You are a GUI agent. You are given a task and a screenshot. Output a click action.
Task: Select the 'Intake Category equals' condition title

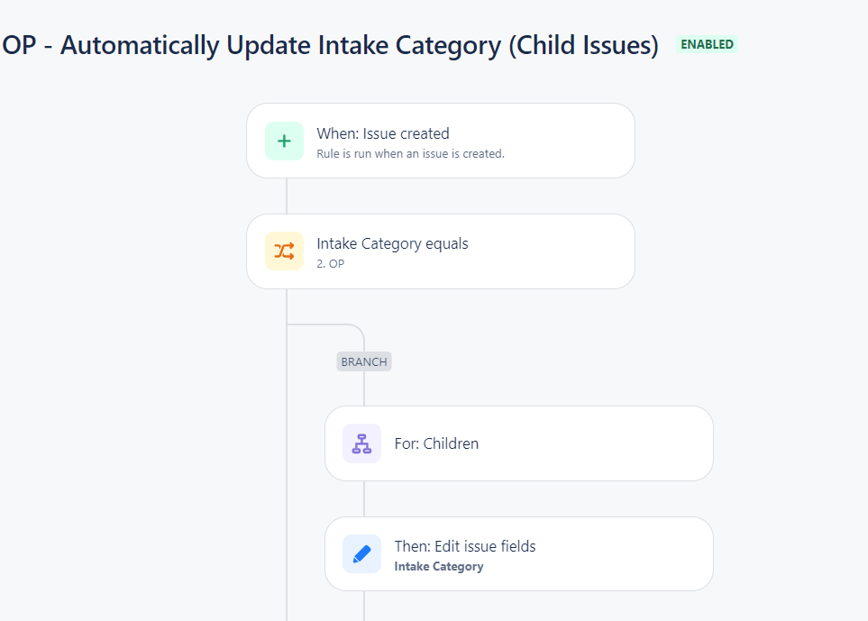pos(392,243)
